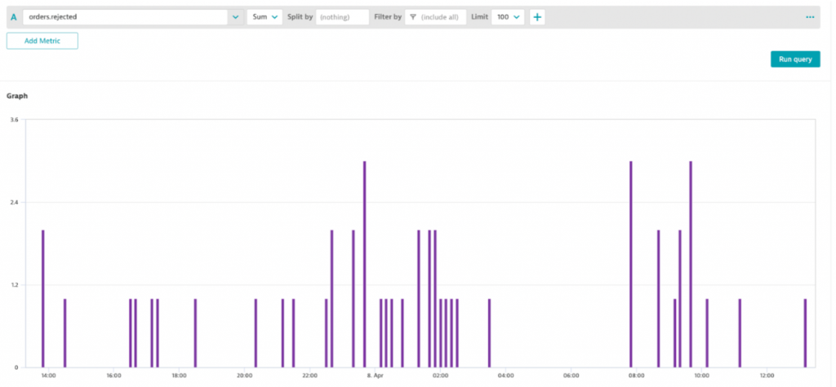836x387 pixels.
Task: Select the rightmost bar in the graph
Action: [x=805, y=332]
